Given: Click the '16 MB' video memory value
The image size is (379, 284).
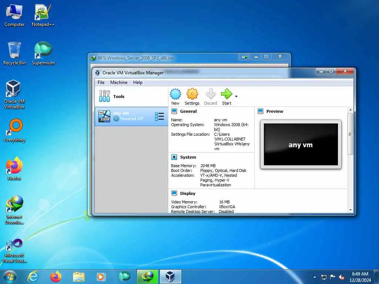Looking at the screenshot, I should (224, 202).
